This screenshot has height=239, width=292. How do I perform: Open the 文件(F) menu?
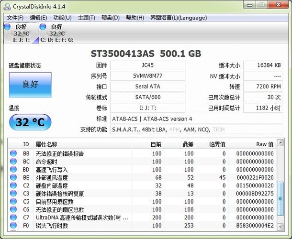(15, 18)
